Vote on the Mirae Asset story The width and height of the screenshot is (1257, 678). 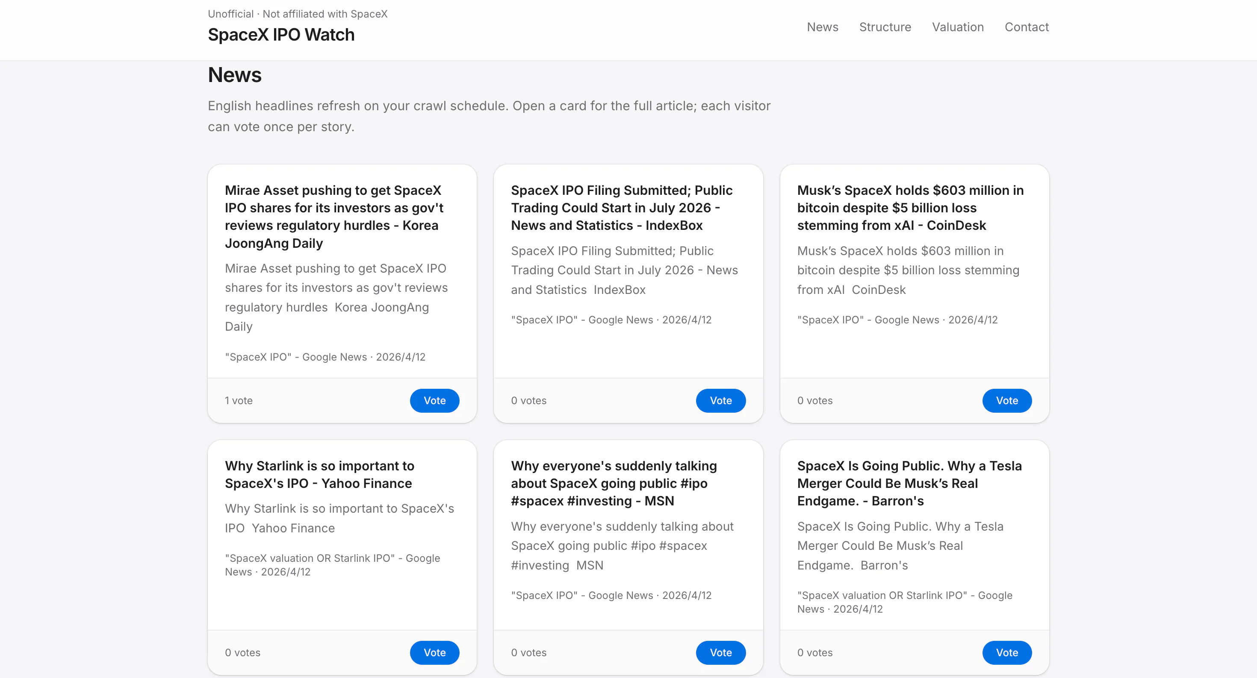pos(434,400)
